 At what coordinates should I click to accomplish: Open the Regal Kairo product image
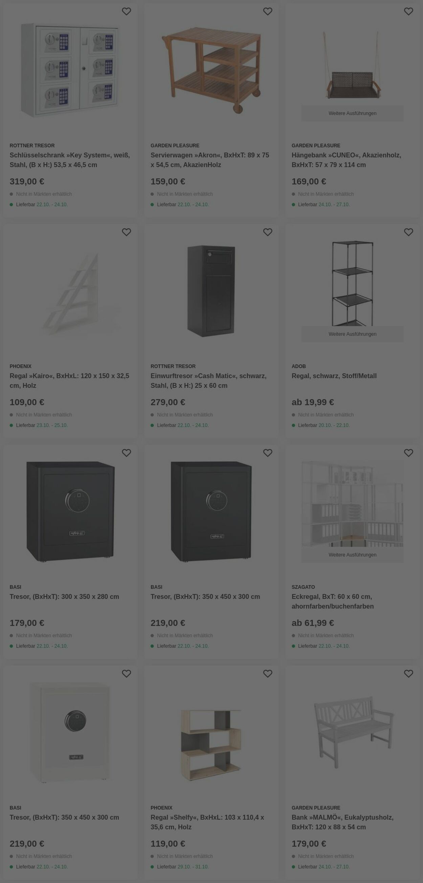70,291
